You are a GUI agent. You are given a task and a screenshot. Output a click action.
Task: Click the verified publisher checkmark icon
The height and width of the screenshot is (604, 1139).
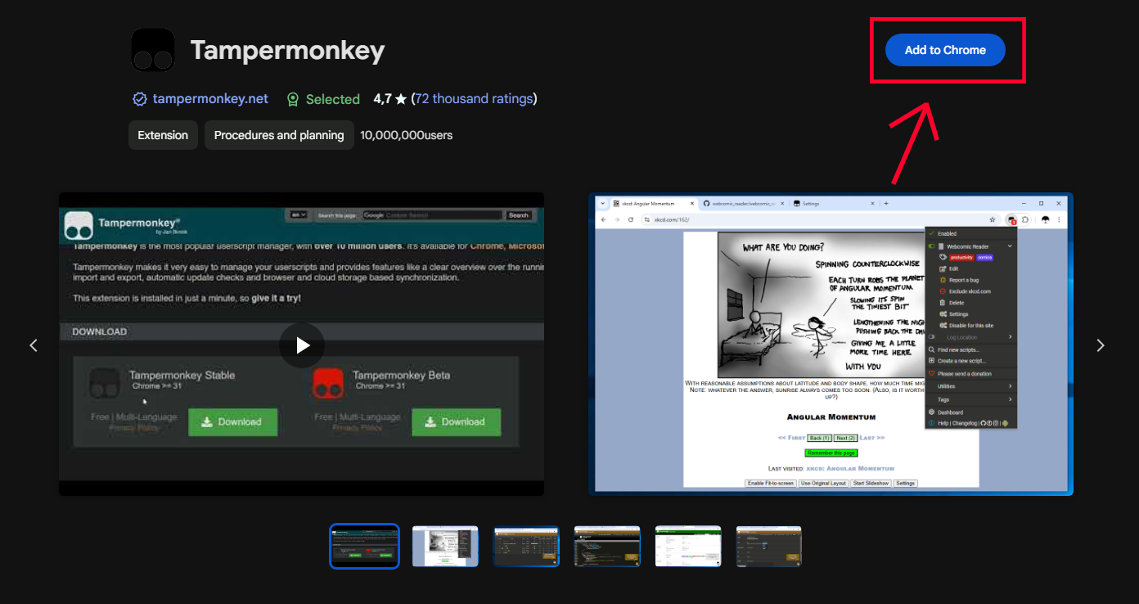click(x=140, y=99)
